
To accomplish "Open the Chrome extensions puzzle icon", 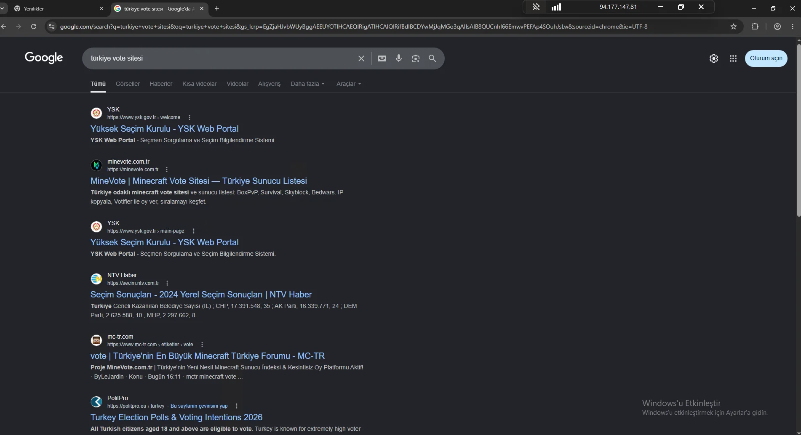I will [755, 27].
